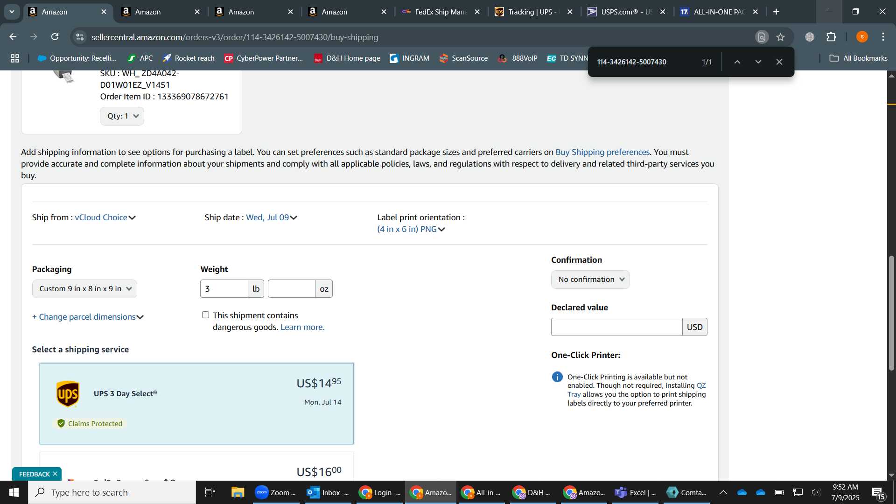Open the Google Lens search icon in address bar
Screen dimensions: 896x504
[x=762, y=37]
